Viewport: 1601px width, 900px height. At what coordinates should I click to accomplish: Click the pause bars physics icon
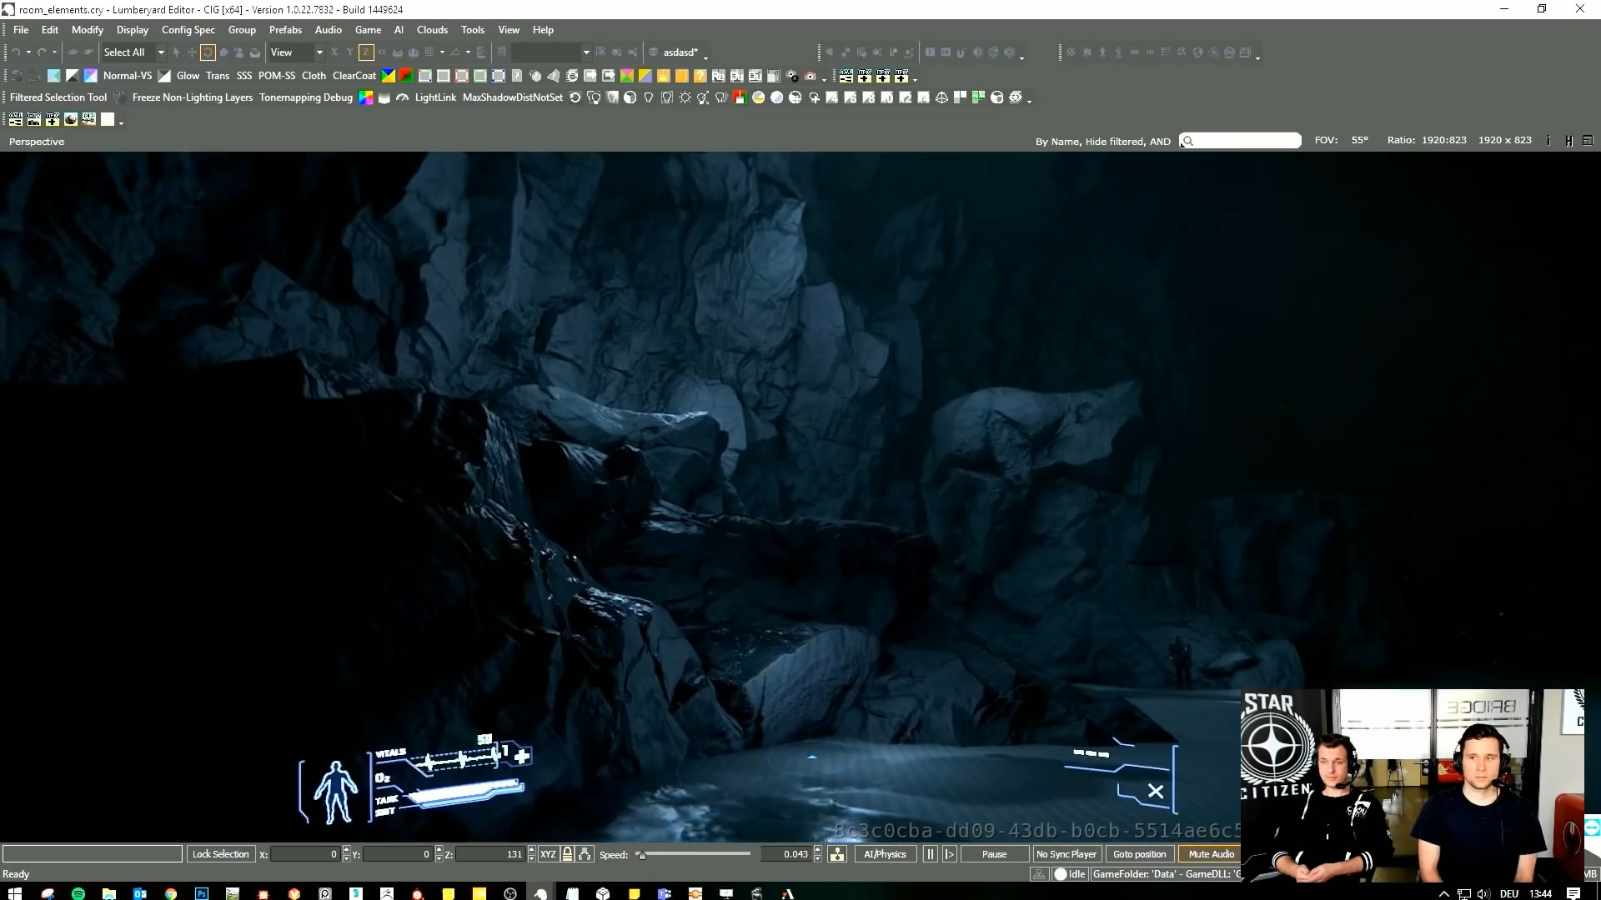tap(931, 854)
